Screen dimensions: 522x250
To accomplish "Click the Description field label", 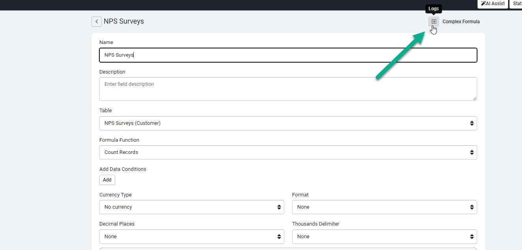I will [x=112, y=72].
